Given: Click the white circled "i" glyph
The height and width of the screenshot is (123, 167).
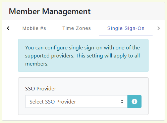Looking at the screenshot, I should pyautogui.click(x=134, y=101).
